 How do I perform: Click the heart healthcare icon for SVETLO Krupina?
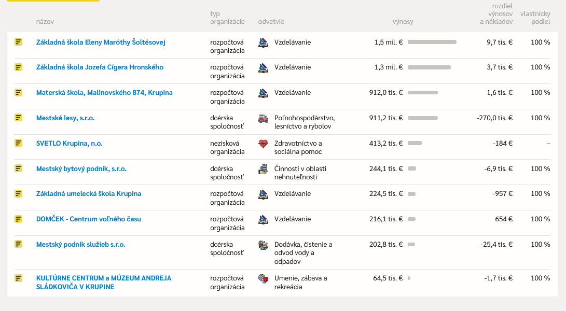(x=263, y=144)
